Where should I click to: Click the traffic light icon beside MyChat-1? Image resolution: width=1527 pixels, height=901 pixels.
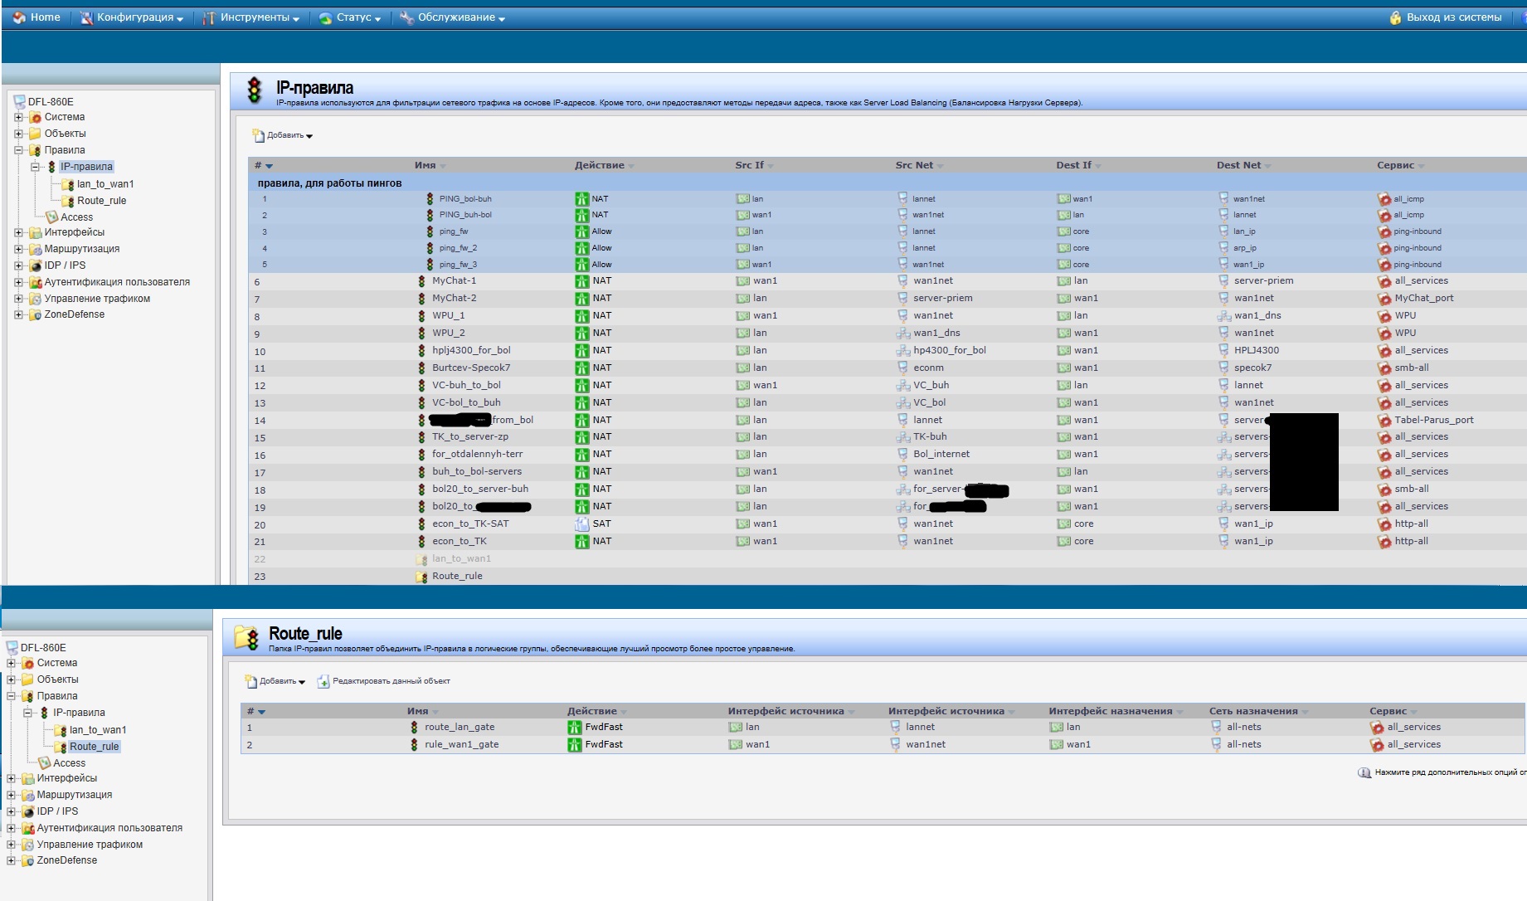421,281
